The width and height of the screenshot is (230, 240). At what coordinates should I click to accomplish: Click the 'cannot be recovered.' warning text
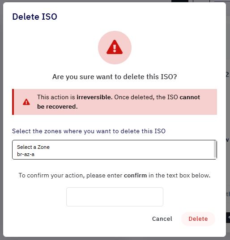(x=119, y=102)
